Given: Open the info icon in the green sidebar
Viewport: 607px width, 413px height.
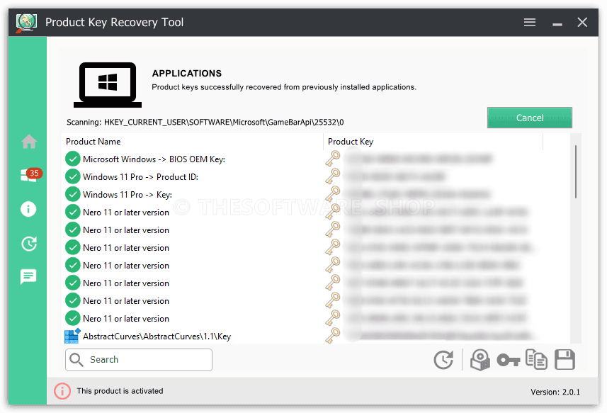Looking at the screenshot, I should 28,209.
